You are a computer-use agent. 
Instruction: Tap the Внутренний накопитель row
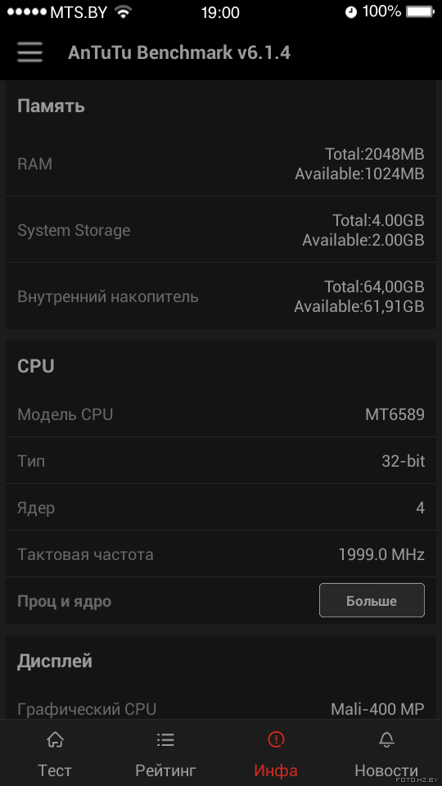221,296
